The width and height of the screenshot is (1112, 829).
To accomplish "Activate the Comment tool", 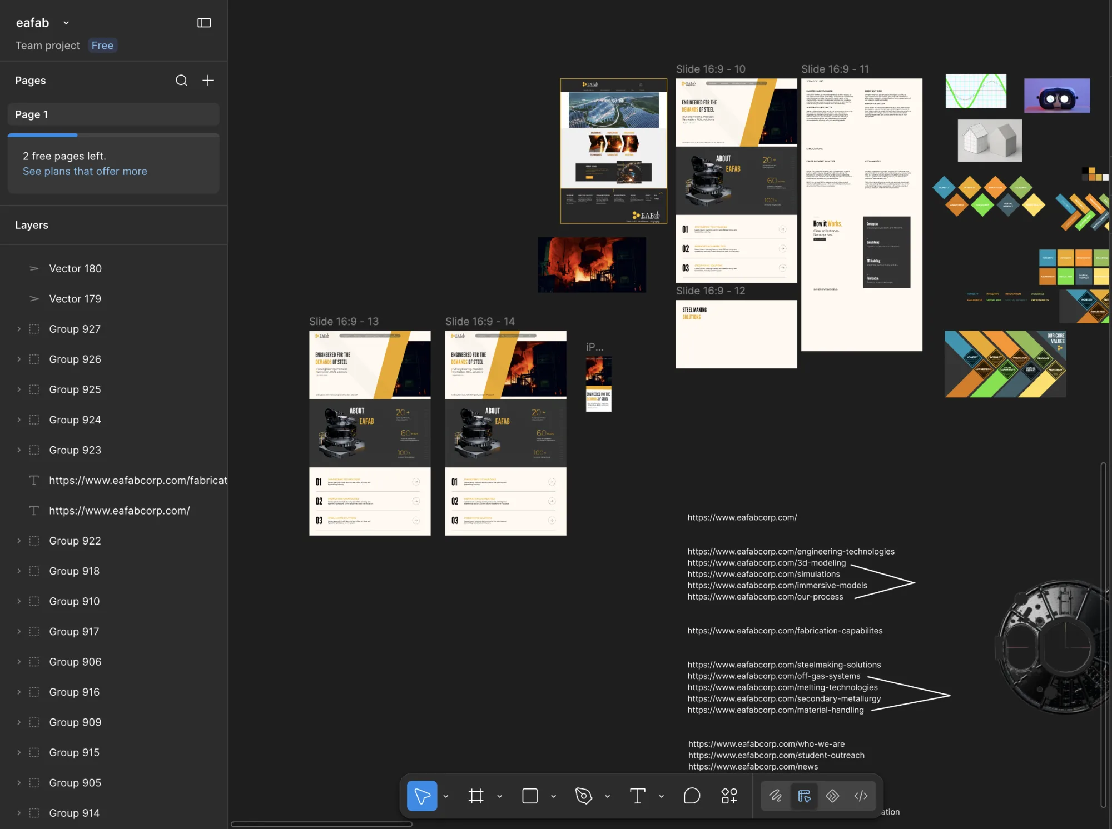I will (x=692, y=796).
